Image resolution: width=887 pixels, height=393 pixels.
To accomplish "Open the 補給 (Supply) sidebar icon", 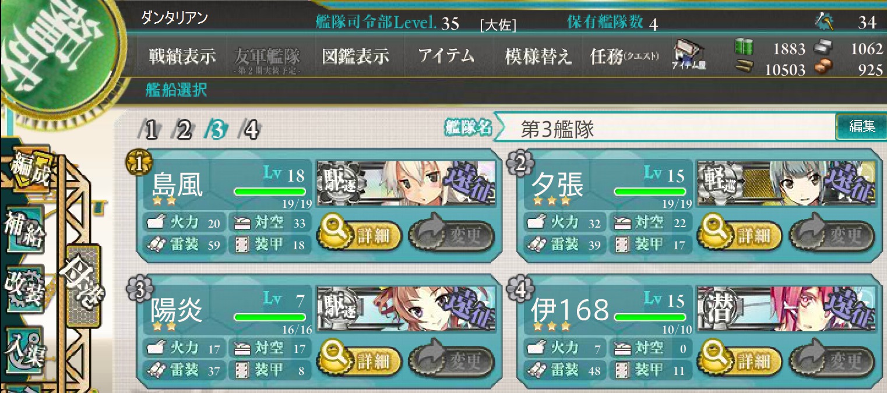I will click(27, 230).
